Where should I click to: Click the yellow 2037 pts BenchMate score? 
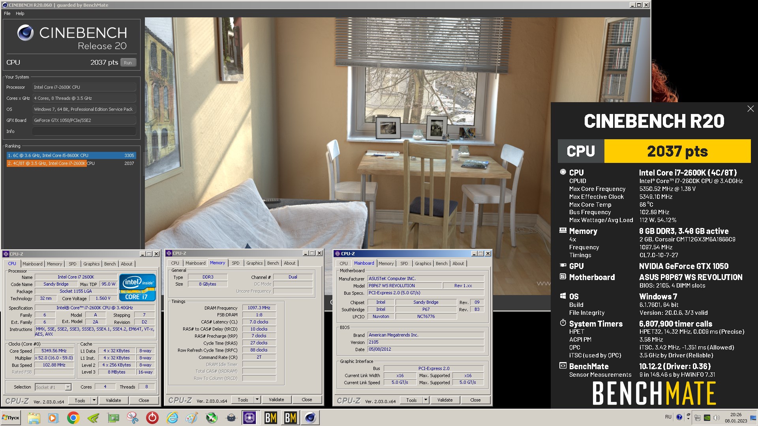tap(677, 151)
